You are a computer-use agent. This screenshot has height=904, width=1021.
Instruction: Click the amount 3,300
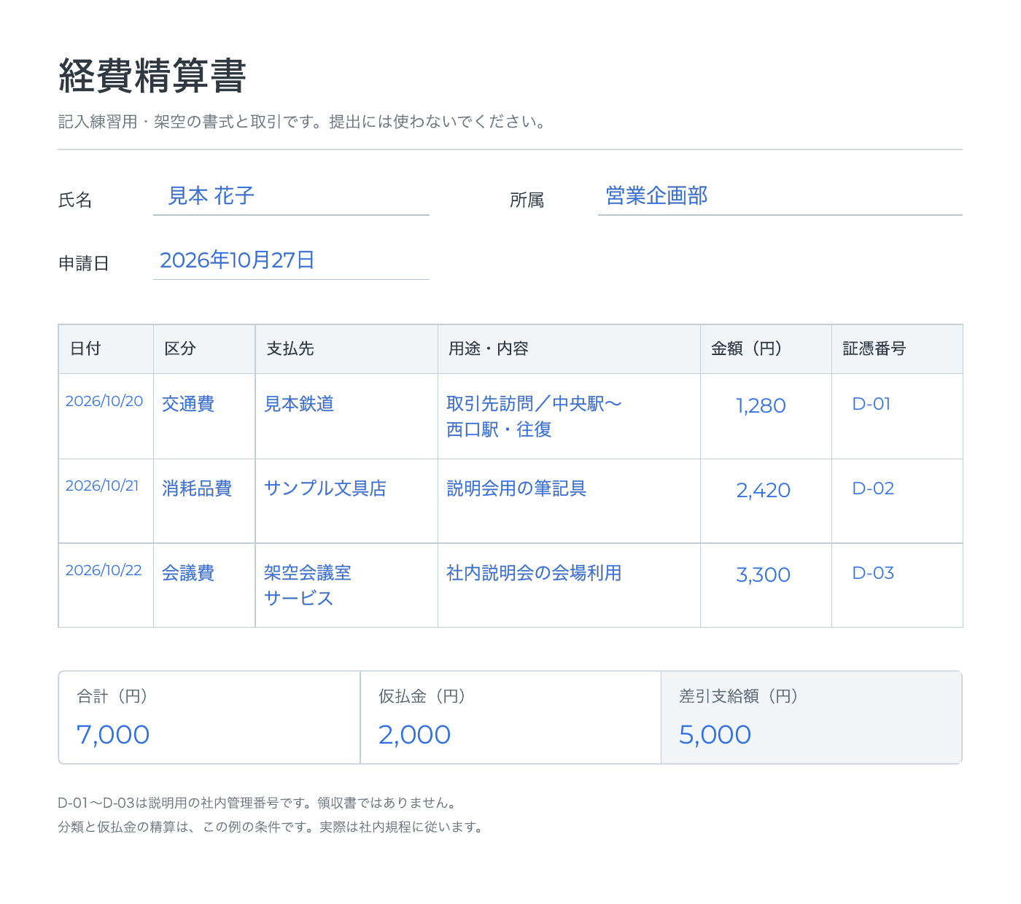click(763, 575)
